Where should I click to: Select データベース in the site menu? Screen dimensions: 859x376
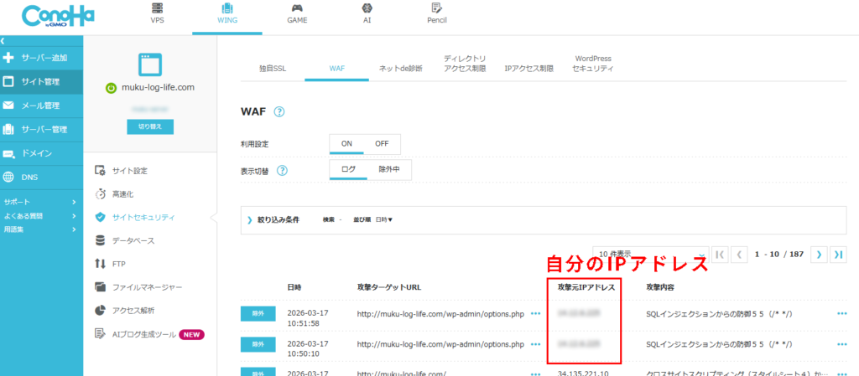click(133, 240)
